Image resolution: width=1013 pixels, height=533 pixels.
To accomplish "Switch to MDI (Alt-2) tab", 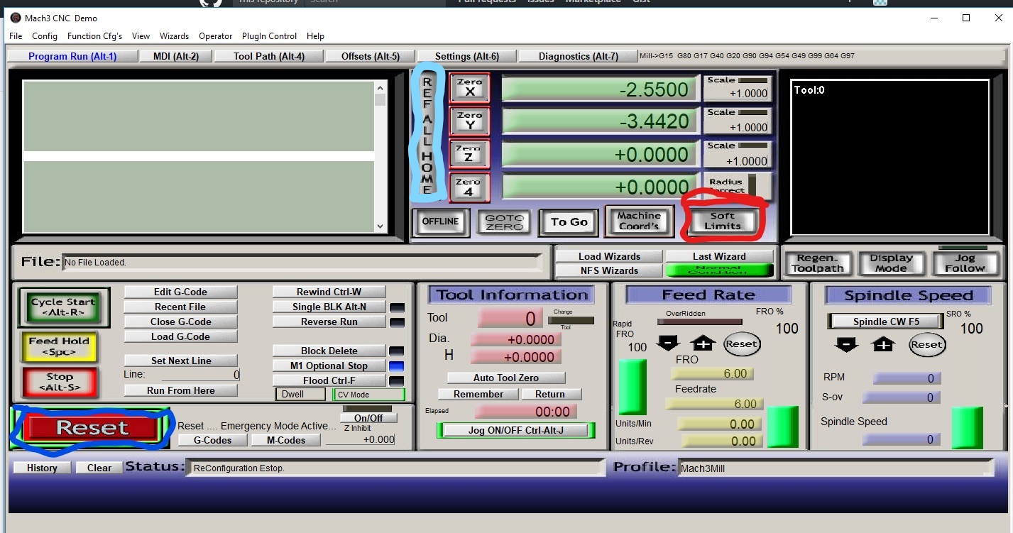I will point(176,56).
